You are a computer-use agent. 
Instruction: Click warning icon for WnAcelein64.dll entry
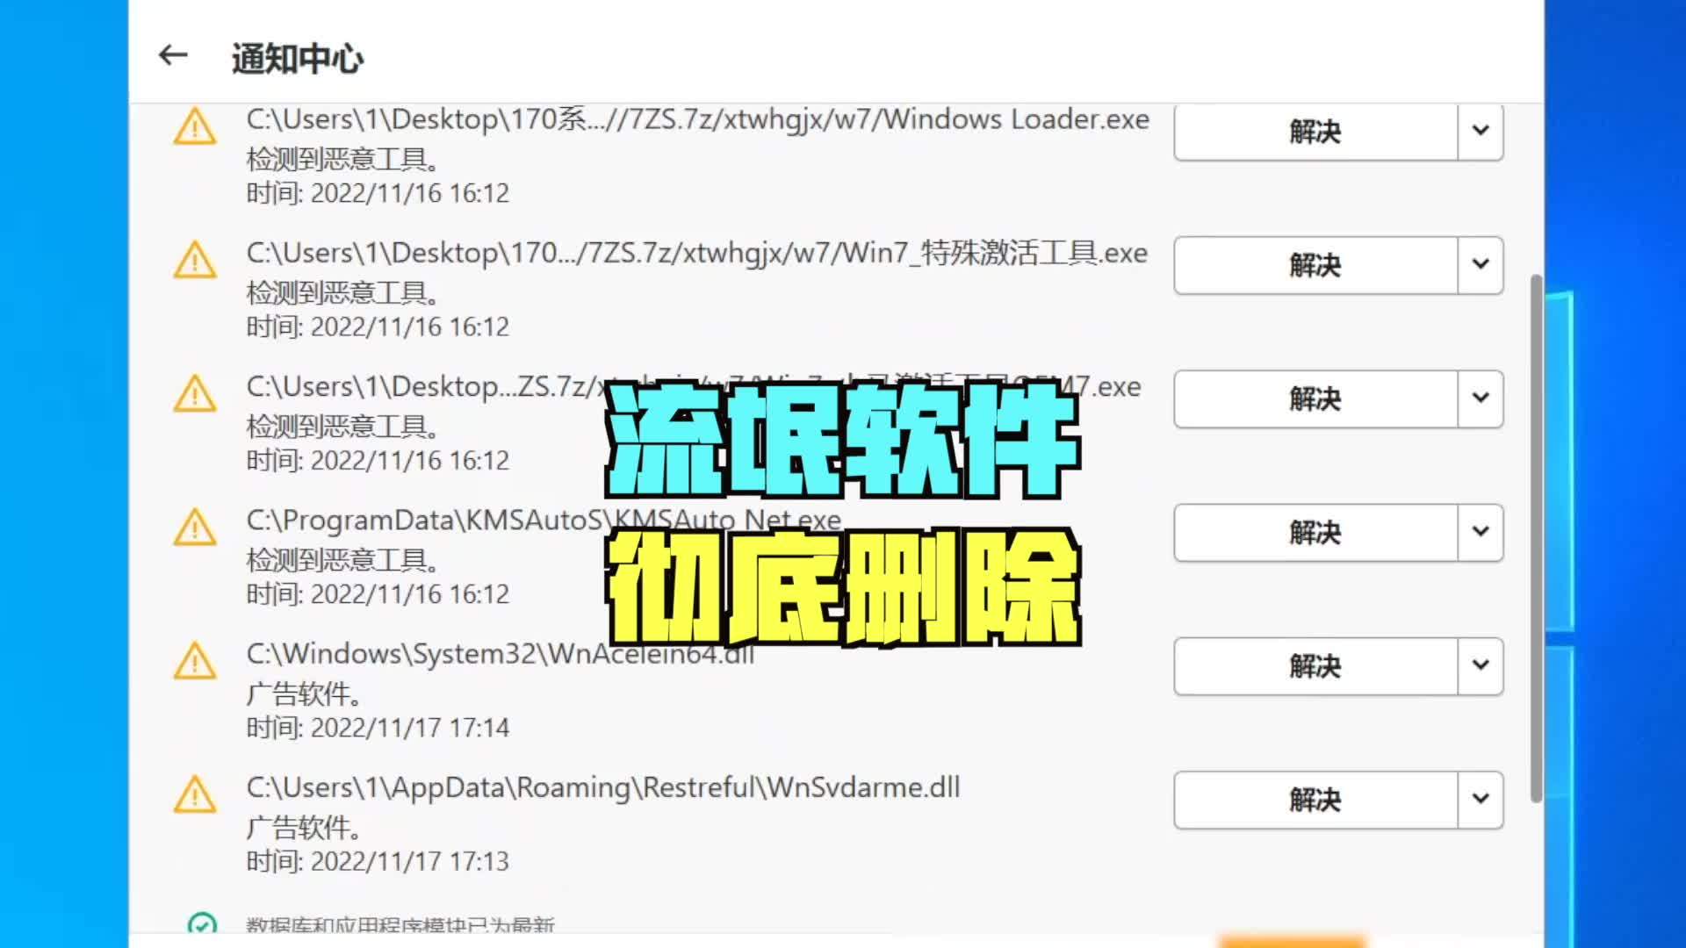(x=195, y=661)
